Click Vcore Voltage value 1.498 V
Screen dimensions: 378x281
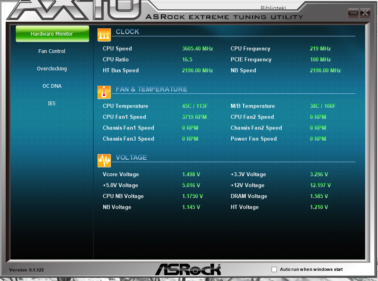click(x=191, y=174)
